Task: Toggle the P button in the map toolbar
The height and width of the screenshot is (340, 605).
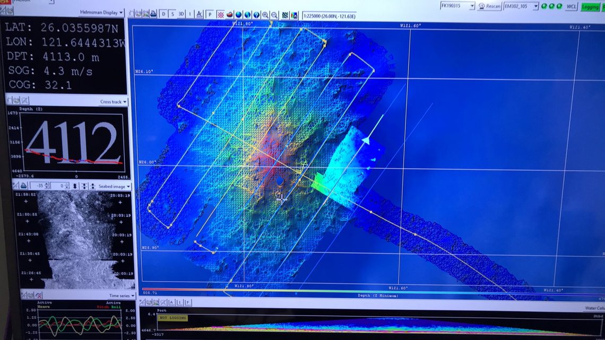Action: tap(210, 15)
